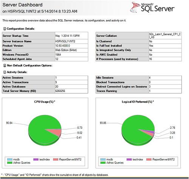Viewport: 189px width, 179px height.
Task: Click the Total Server Memory (KB) label
Action: 19,91
